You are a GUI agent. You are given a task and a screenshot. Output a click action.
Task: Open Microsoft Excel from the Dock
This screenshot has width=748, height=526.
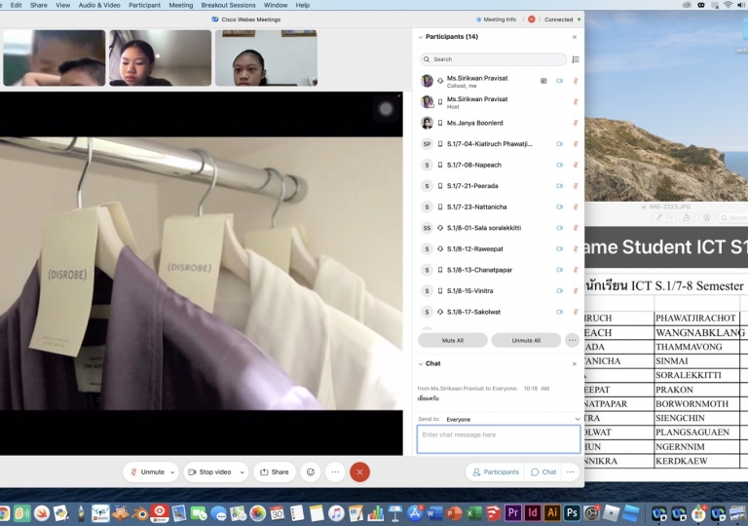(473, 513)
